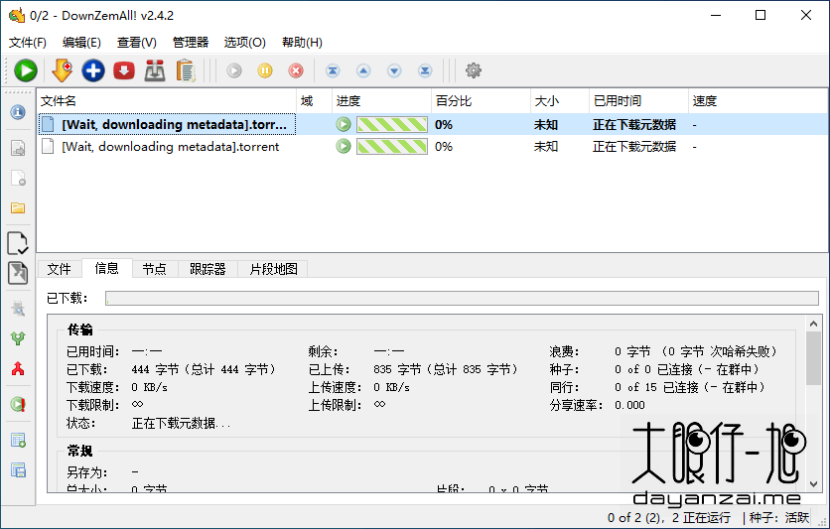
Task: Sort by the 大小 column header
Action: 560,100
